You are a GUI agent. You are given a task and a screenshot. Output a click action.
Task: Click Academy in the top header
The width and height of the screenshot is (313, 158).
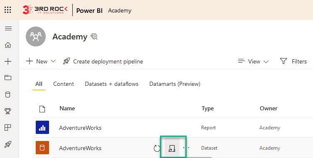tap(120, 10)
